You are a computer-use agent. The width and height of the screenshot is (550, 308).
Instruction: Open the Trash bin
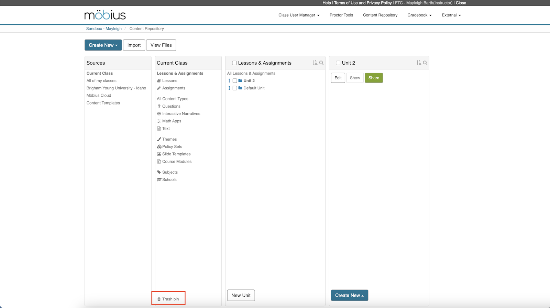tap(168, 299)
